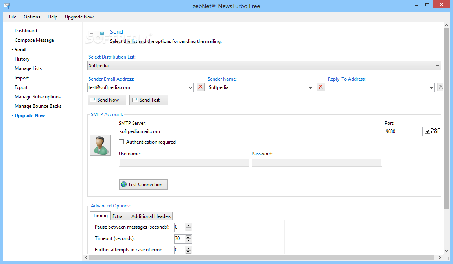Viewport: 453px width, 264px height.
Task: Open the Options menu
Action: tap(32, 17)
